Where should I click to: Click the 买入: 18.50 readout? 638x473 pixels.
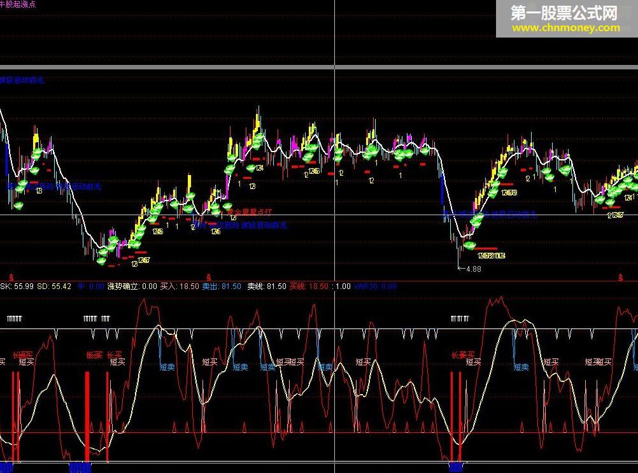(180, 286)
